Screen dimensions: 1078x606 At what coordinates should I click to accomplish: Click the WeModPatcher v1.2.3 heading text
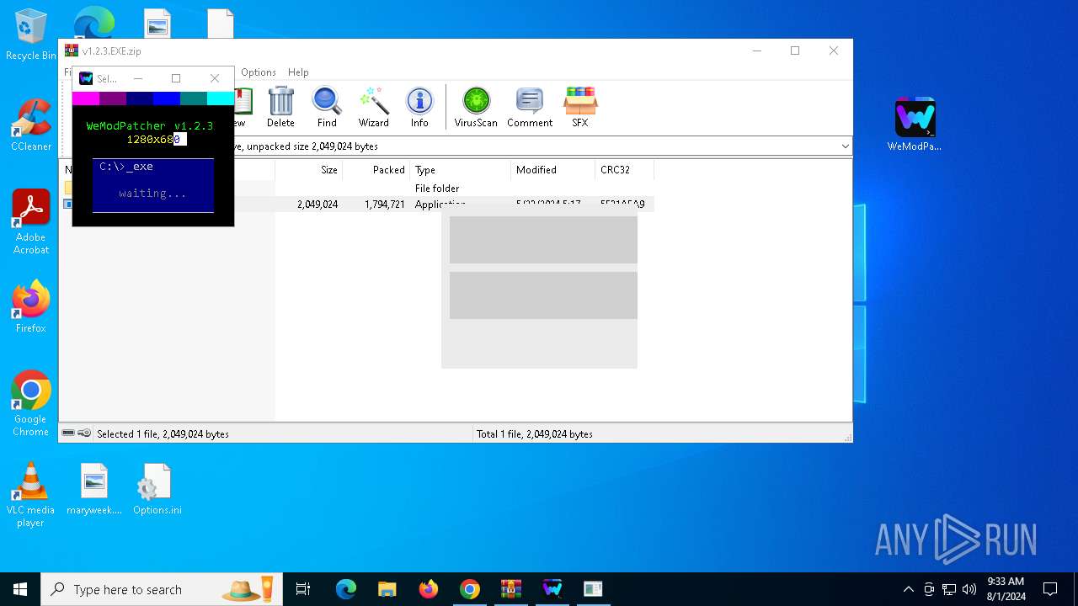click(x=150, y=126)
